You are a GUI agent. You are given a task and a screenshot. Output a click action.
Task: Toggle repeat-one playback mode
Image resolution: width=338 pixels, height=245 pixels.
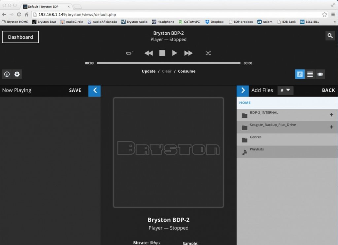(129, 53)
